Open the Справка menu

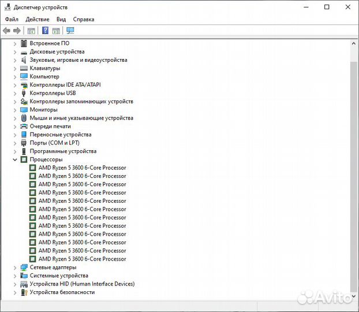[x=84, y=19]
